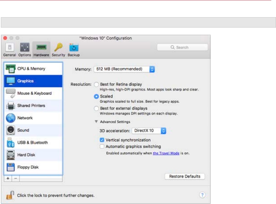276x204 pixels.
Task: Open the Memory 512 MB dropdown
Action: (124, 69)
